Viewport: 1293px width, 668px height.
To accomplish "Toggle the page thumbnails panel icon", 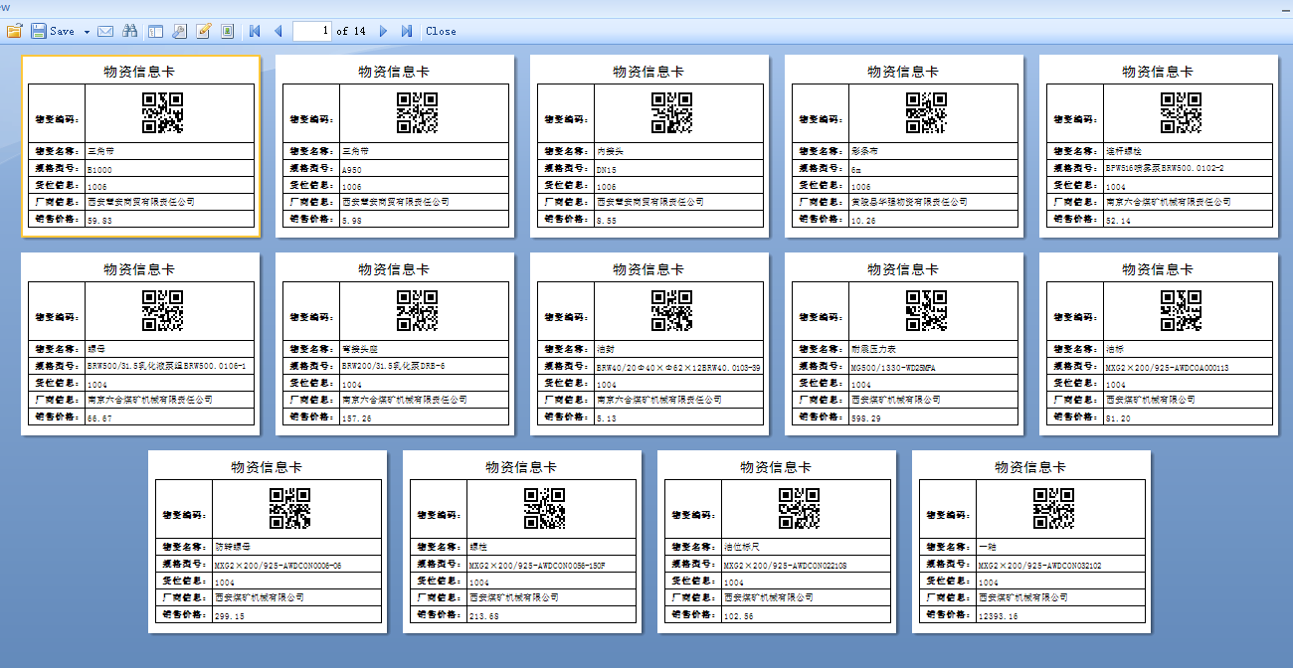I will click(156, 31).
